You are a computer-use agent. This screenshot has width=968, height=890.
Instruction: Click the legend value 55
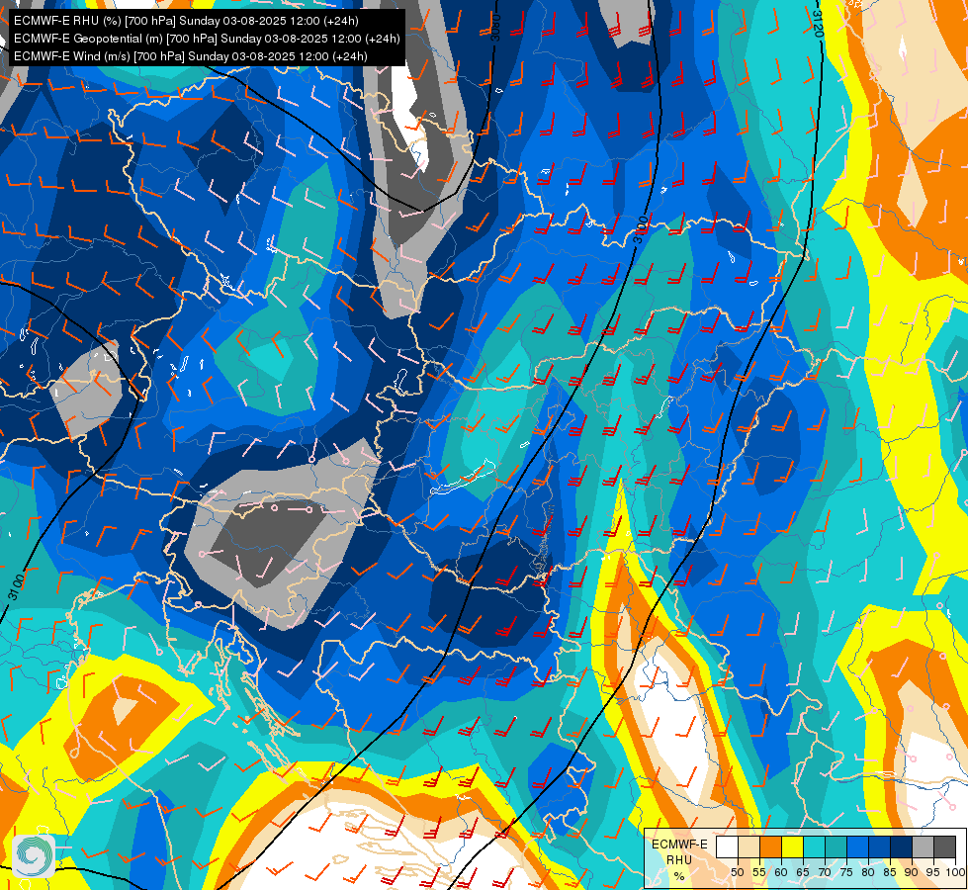pos(759,872)
